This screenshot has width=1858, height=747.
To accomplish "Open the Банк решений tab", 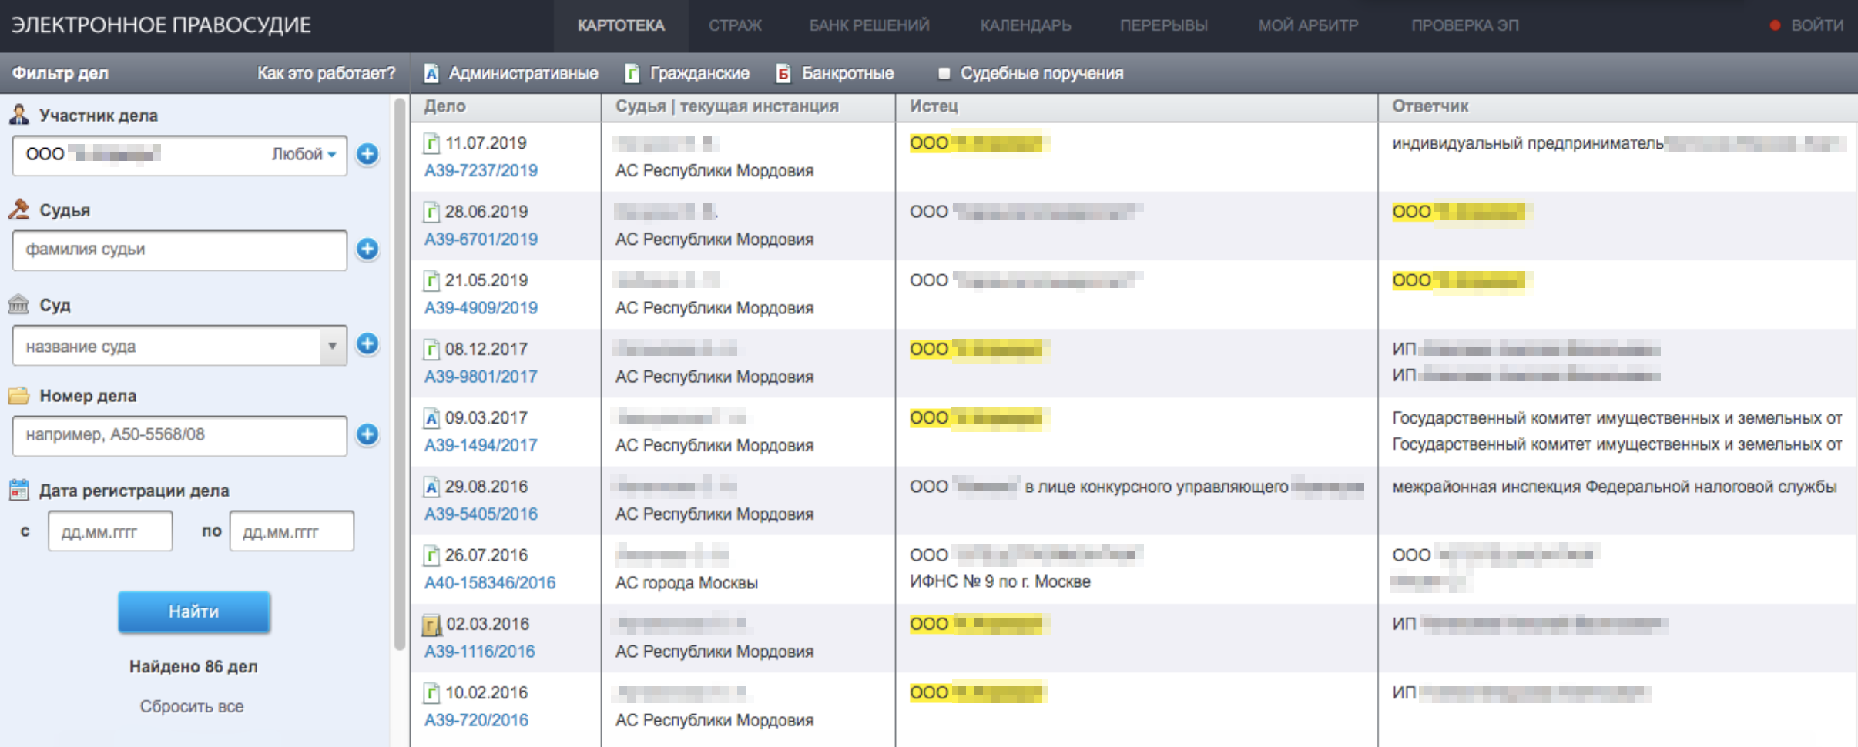I will (869, 25).
